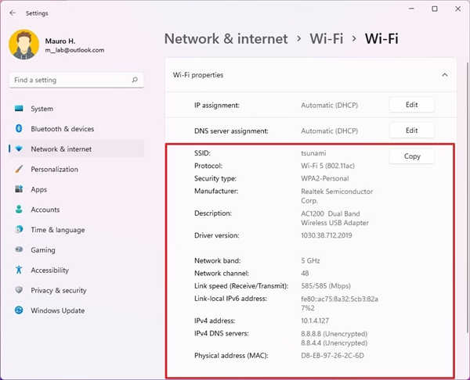Click the search magnifier icon

tap(136, 80)
